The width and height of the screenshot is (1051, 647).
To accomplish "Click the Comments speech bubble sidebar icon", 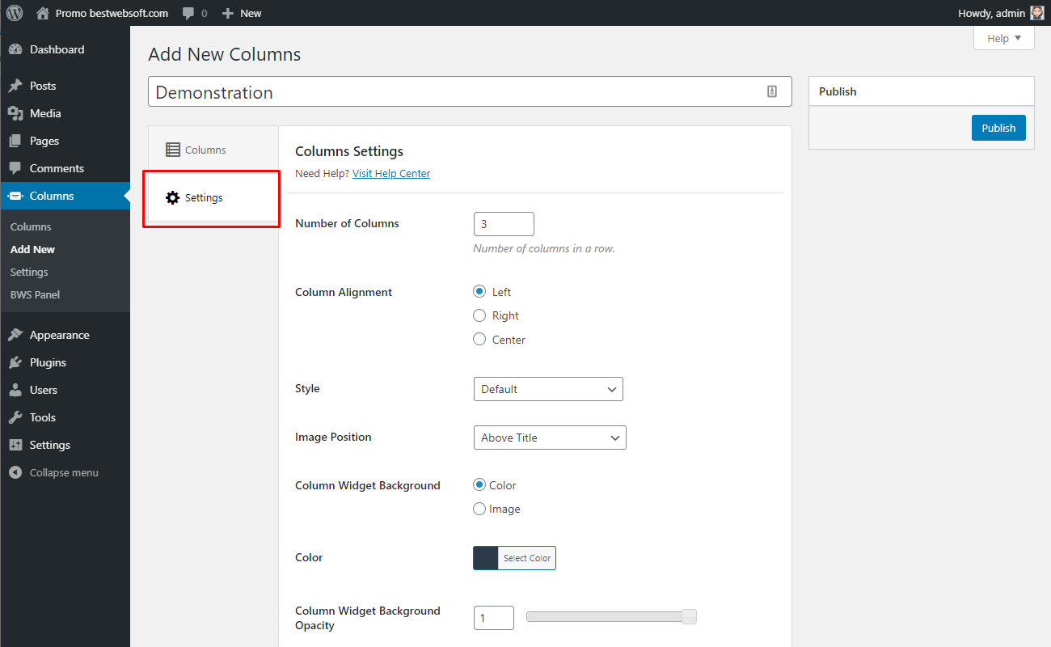I will [15, 168].
